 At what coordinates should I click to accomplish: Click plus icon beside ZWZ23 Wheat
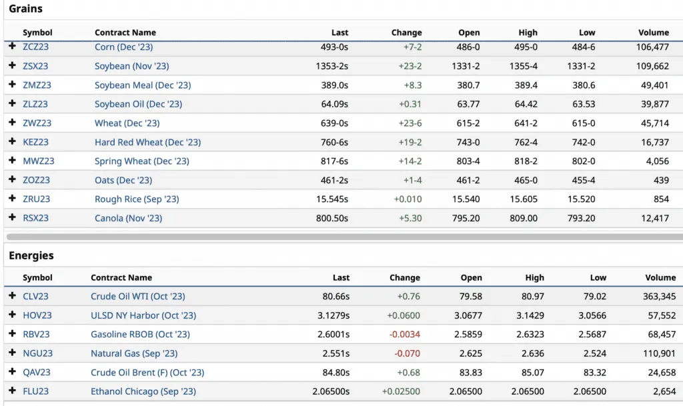point(12,123)
